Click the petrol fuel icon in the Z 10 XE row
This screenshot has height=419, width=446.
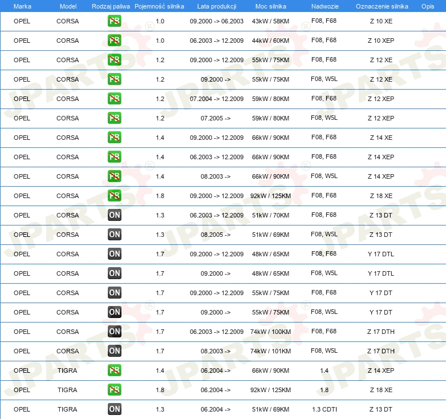(x=114, y=21)
